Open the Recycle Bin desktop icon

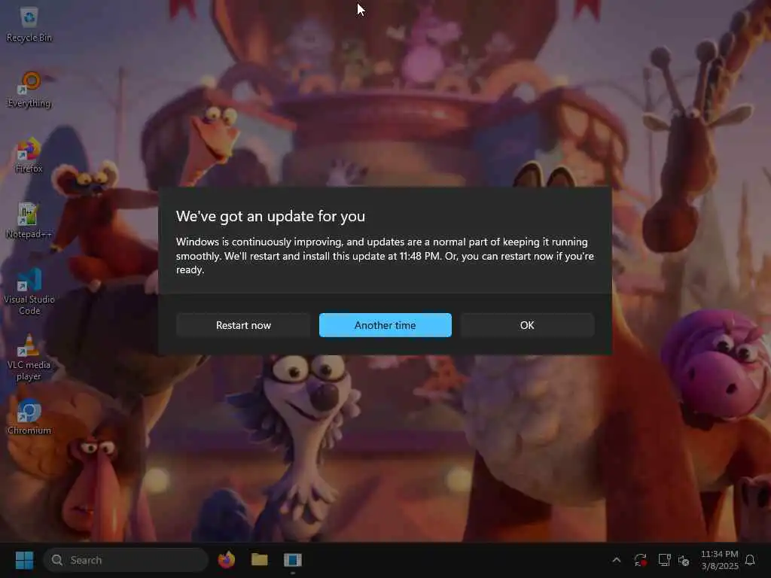pyautogui.click(x=29, y=25)
